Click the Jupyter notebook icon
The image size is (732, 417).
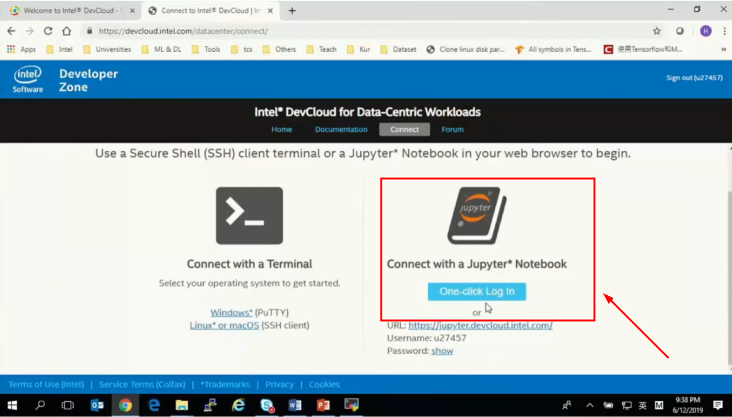click(x=476, y=215)
